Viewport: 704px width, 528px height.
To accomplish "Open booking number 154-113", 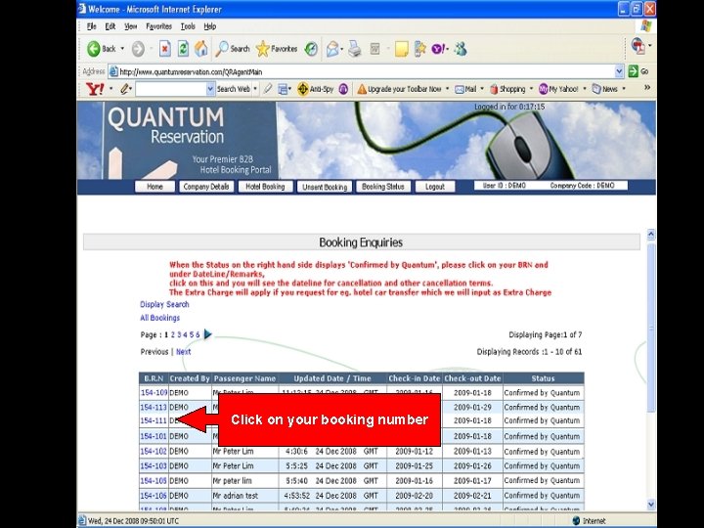I will pyautogui.click(x=154, y=407).
